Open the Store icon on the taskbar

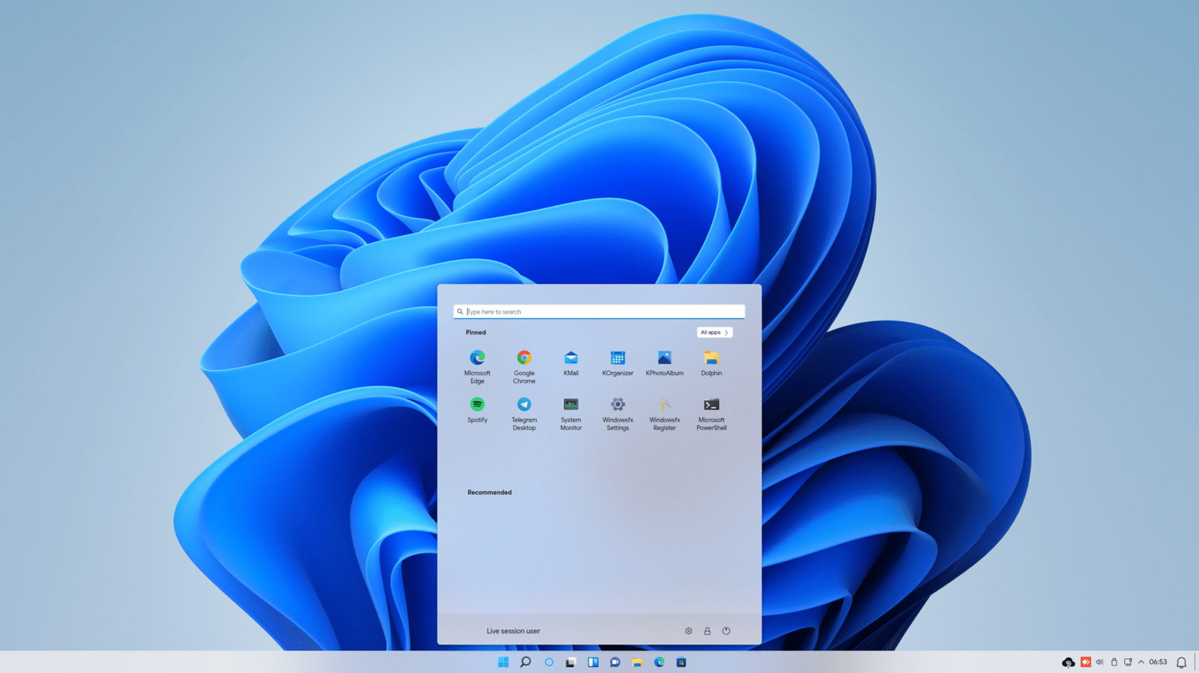(681, 662)
